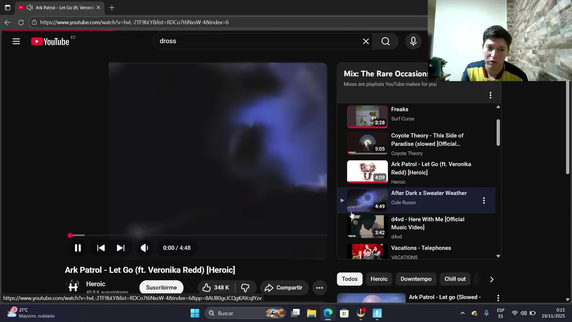Image resolution: width=572 pixels, height=322 pixels.
Task: Open the more actions ellipsis below video
Action: [320, 288]
